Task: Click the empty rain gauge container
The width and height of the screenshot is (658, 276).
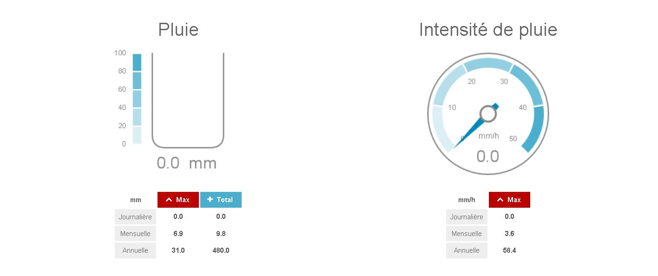Action: [x=188, y=100]
